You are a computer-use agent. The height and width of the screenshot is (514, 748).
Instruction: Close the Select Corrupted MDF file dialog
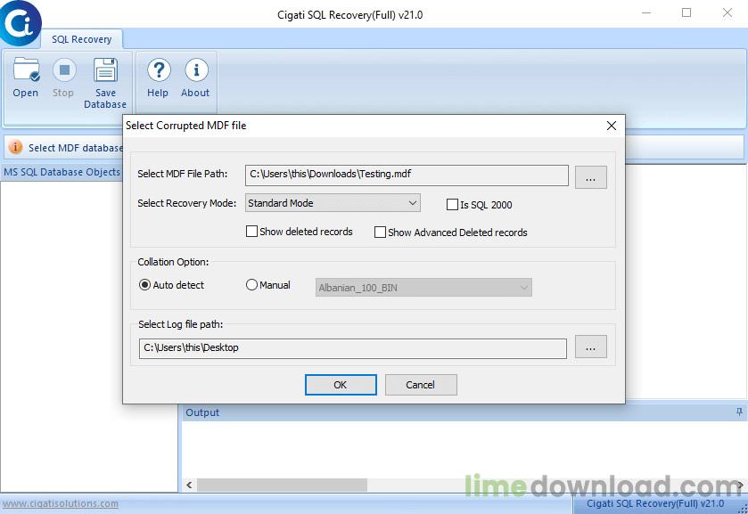611,126
